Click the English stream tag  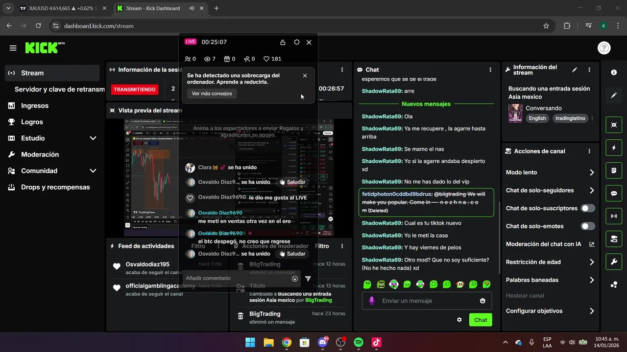click(537, 118)
